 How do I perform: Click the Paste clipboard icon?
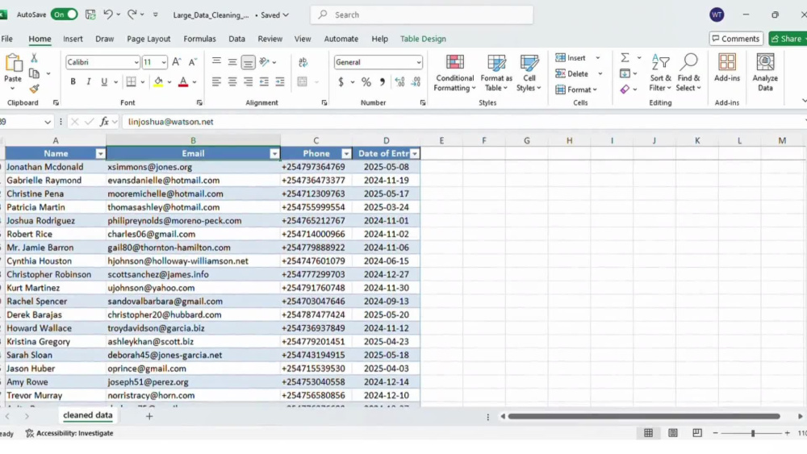[x=13, y=64]
